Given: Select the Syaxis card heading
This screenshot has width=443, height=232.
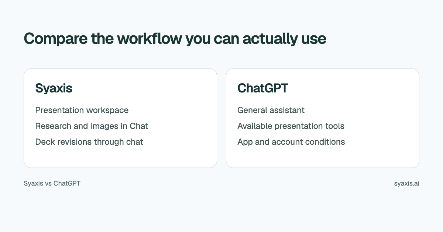Looking at the screenshot, I should point(54,88).
